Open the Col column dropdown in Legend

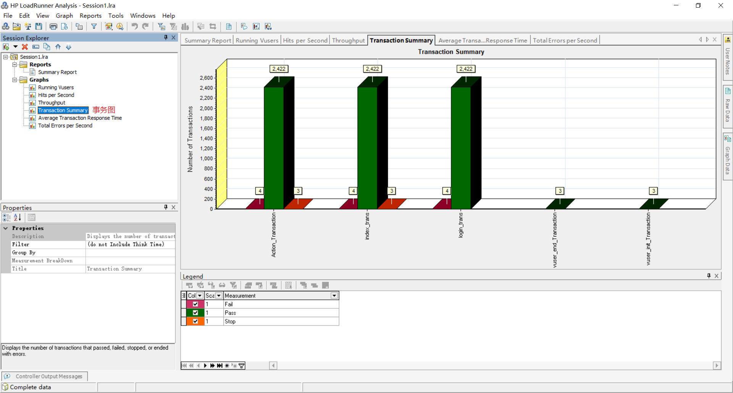pos(200,296)
